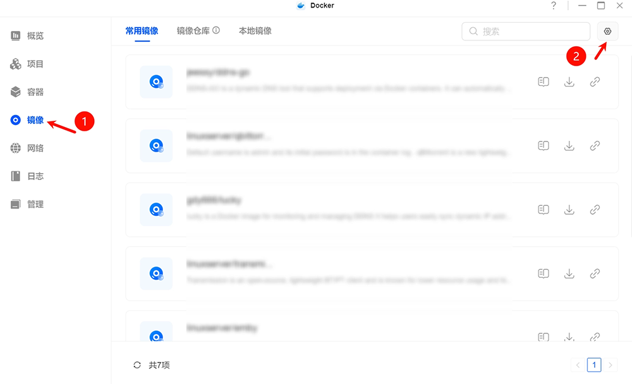The width and height of the screenshot is (632, 384).
Task: Switch to the 镜像仓库 tab
Action: (x=193, y=31)
